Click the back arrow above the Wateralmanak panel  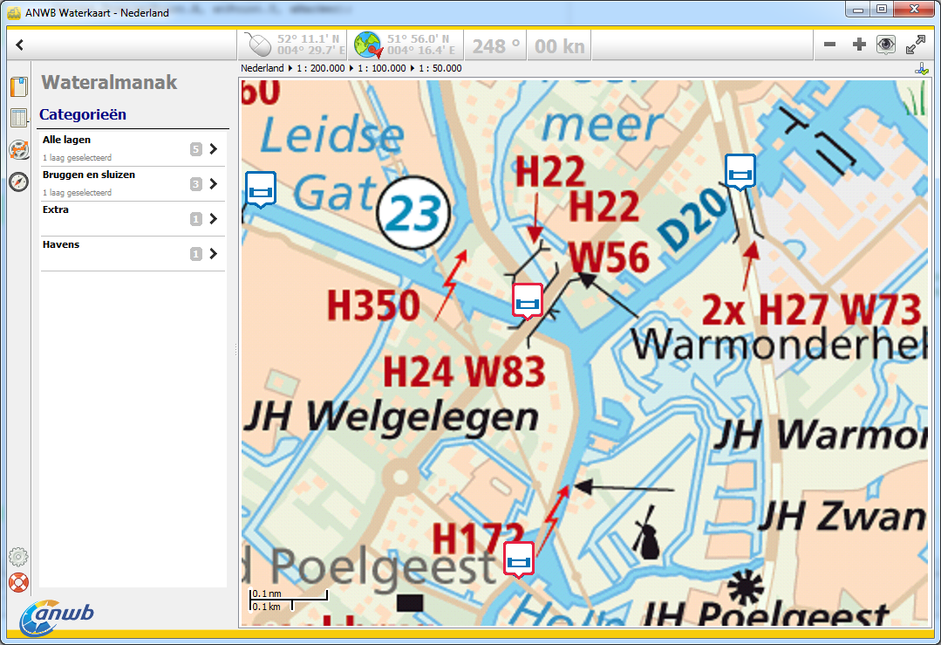coord(19,43)
